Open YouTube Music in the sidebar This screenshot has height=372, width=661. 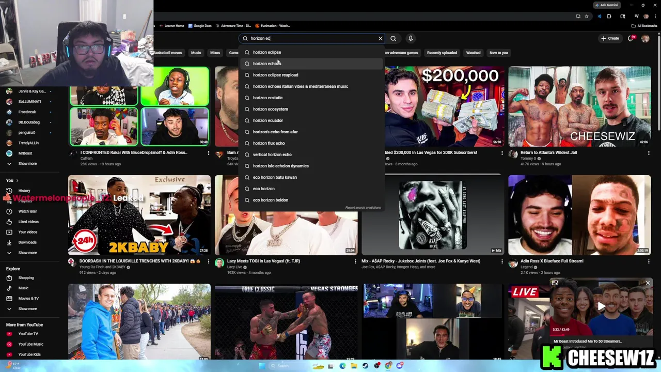pyautogui.click(x=30, y=344)
